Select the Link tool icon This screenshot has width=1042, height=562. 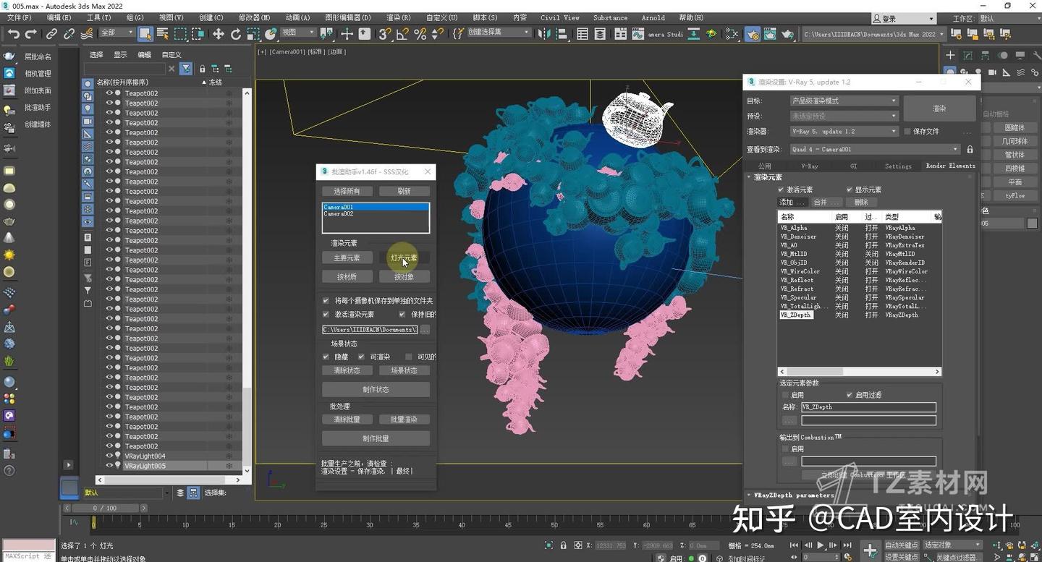point(51,33)
